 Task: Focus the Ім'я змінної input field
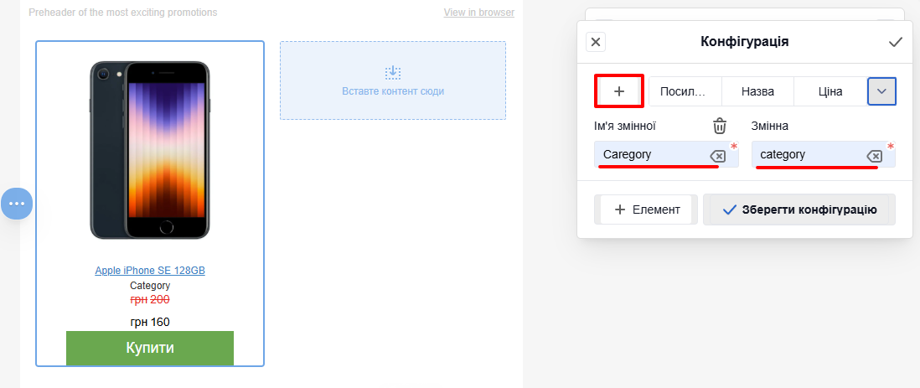[x=666, y=155]
